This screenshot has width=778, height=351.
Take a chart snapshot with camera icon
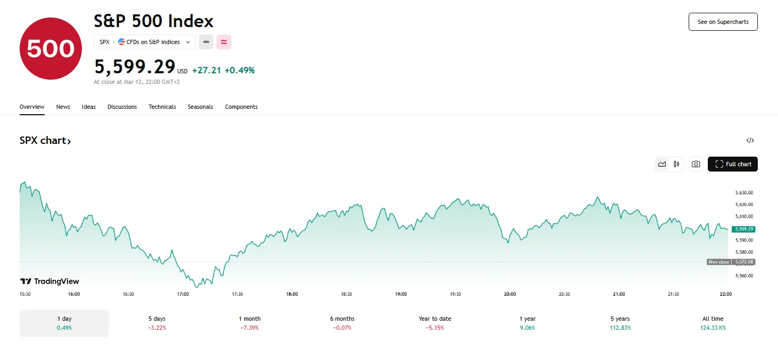point(696,164)
